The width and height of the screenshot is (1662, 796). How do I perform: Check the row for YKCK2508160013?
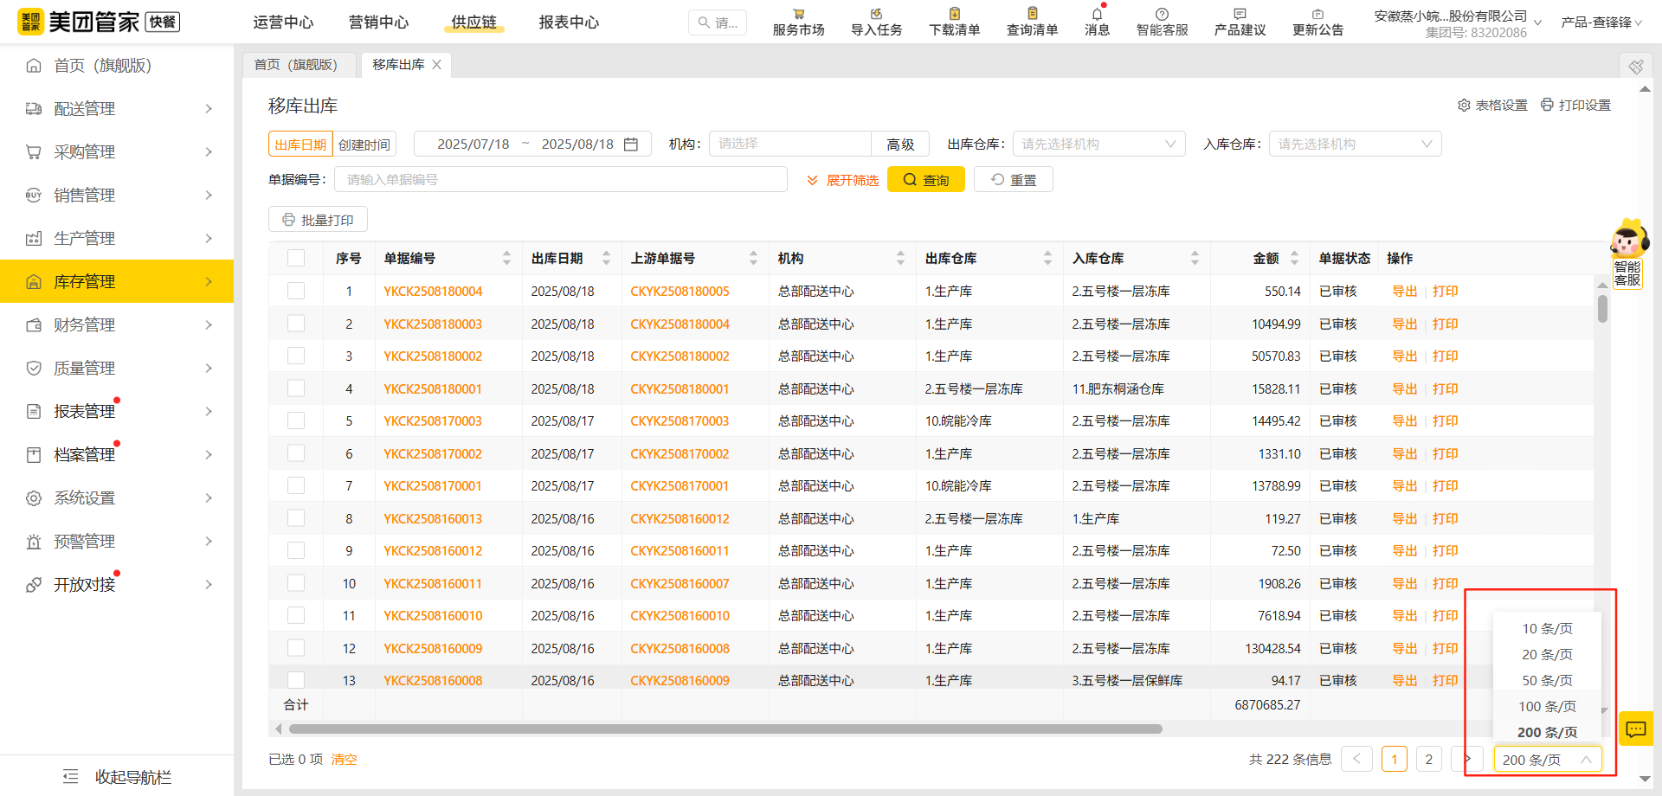point(296,517)
